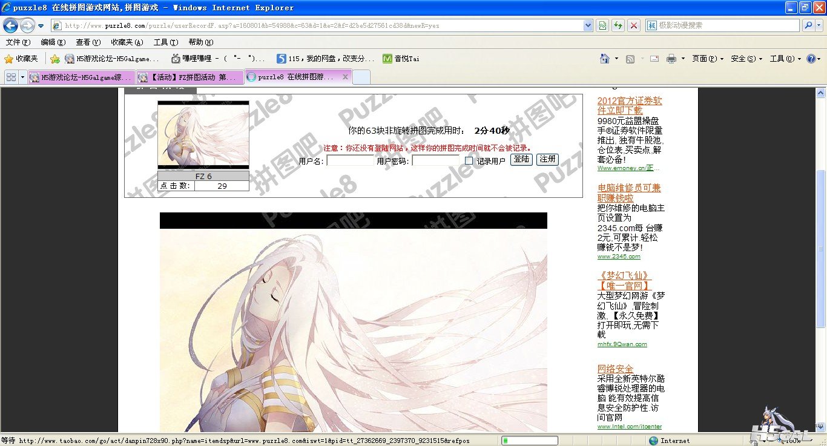827x446 pixels.
Task: Click the 注册 register button
Action: tap(547, 160)
